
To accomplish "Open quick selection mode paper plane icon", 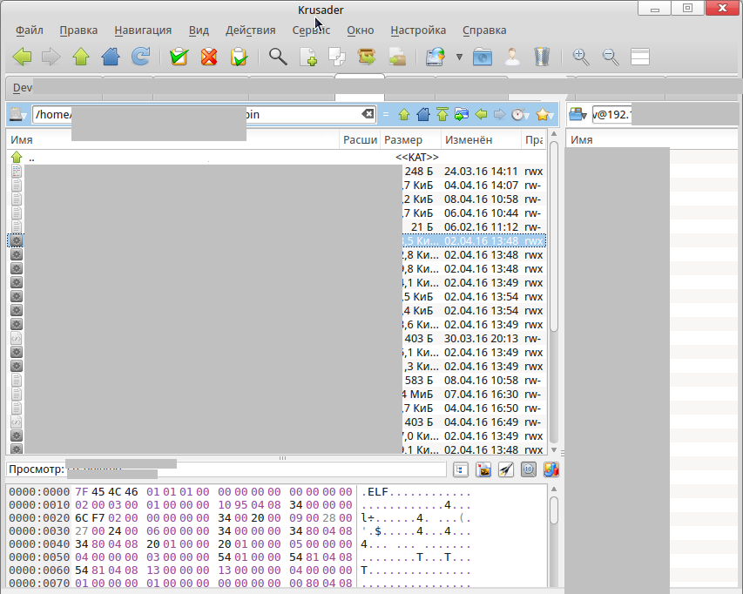I will 506,469.
